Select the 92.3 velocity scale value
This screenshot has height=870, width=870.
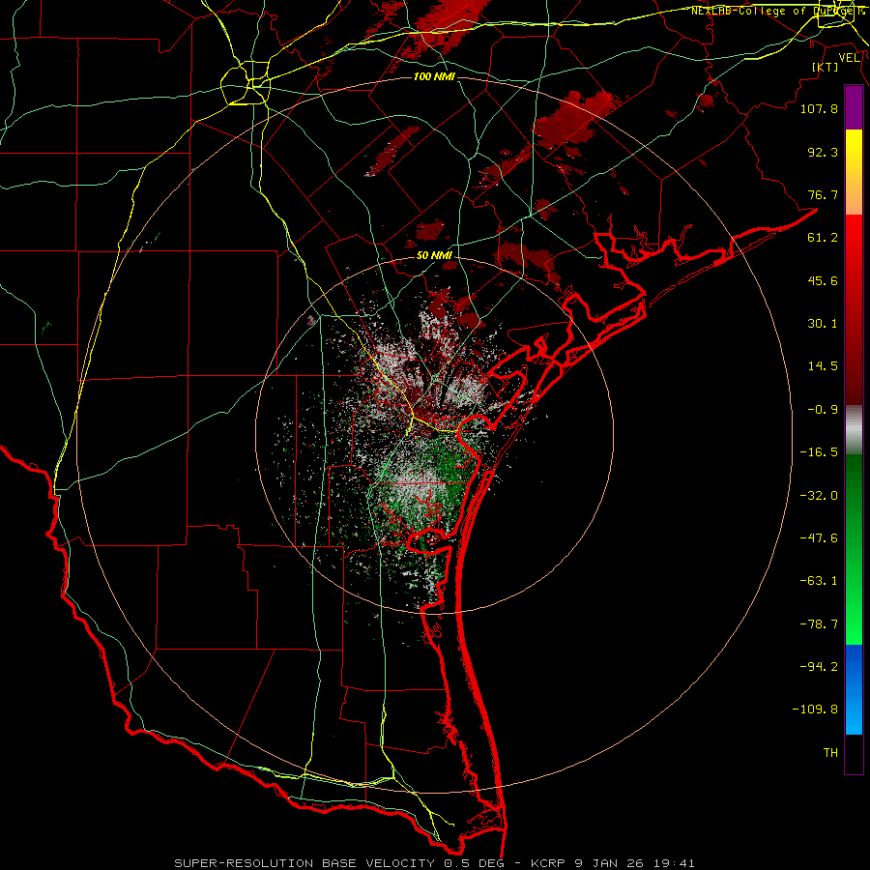(823, 152)
